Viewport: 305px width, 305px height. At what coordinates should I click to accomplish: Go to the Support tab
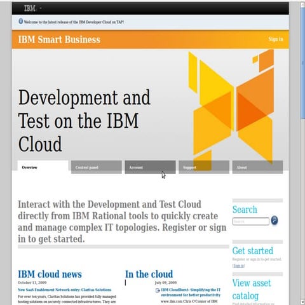(204, 167)
